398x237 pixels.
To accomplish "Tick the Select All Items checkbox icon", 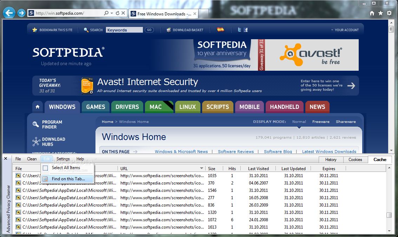I will (x=45, y=168).
